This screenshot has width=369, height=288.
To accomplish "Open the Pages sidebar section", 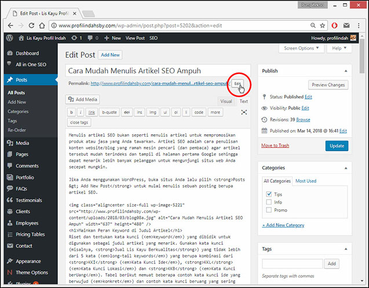I will [31, 154].
